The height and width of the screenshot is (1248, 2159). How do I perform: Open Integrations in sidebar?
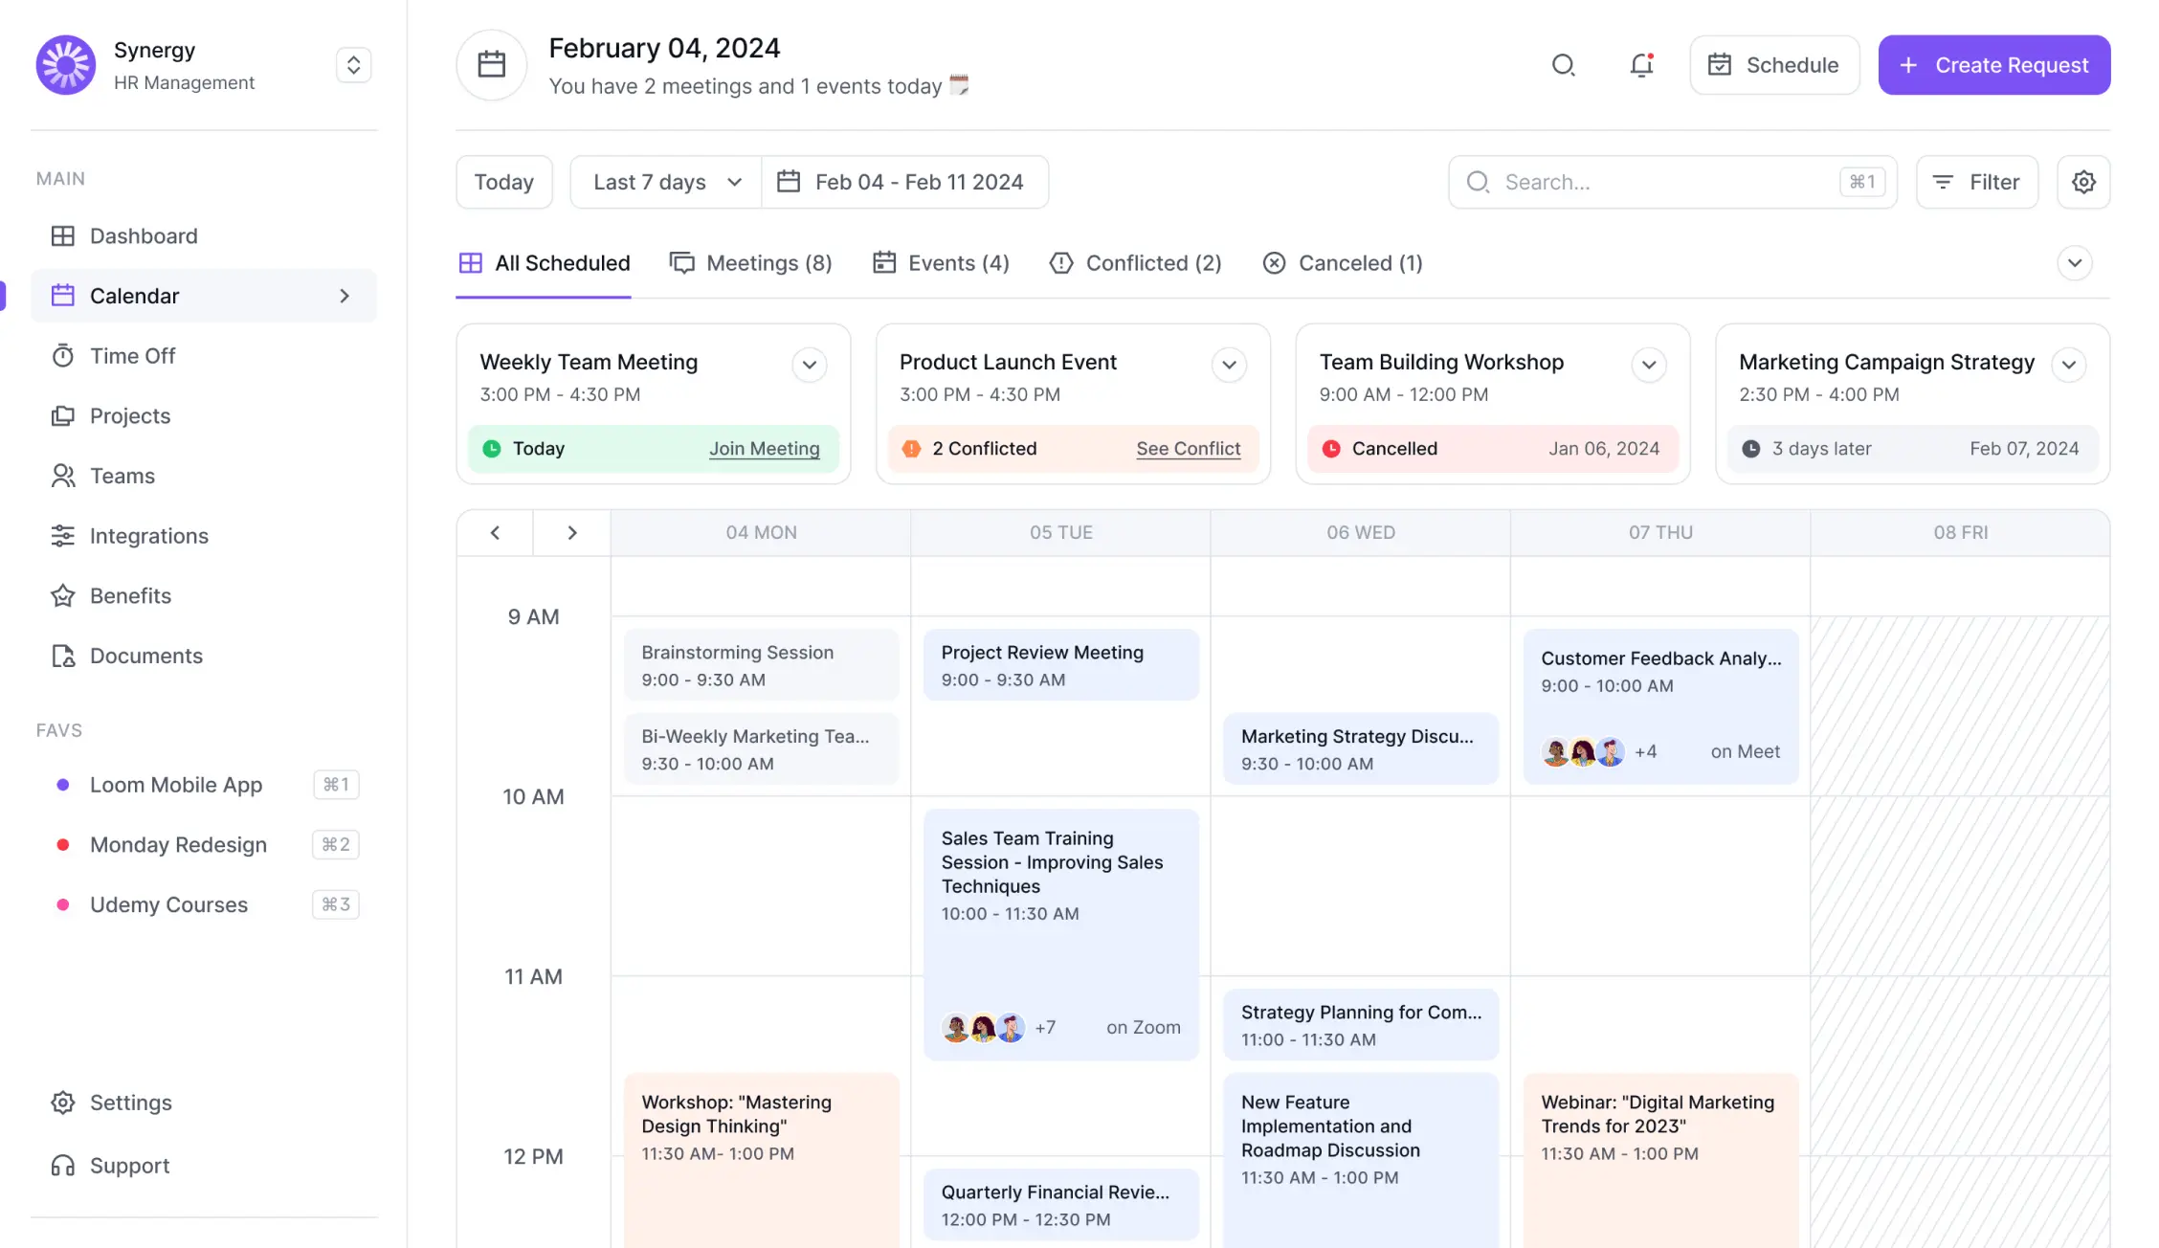[x=148, y=536]
